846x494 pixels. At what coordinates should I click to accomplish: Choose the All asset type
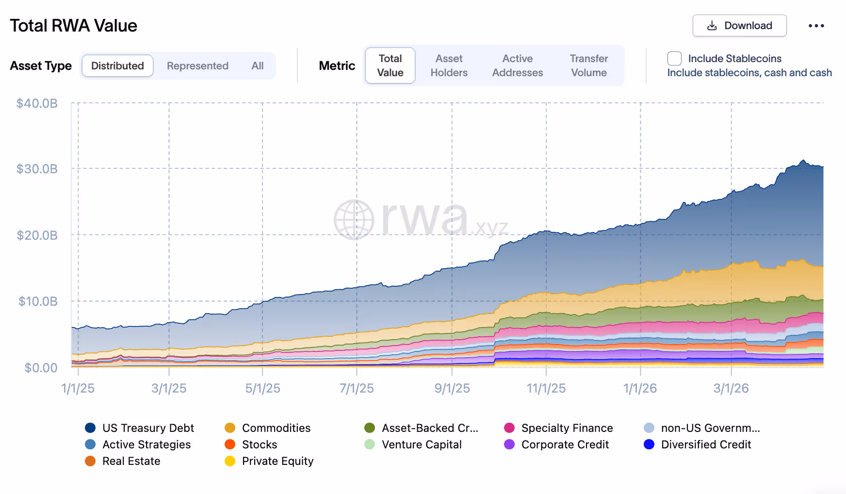(258, 66)
